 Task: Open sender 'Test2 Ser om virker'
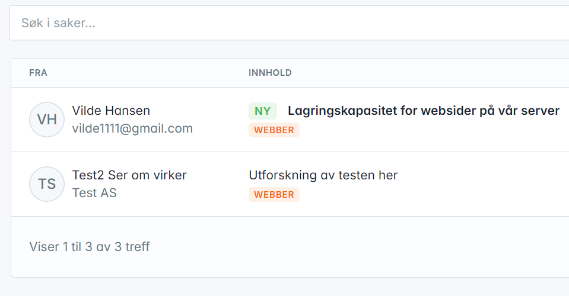(x=129, y=175)
